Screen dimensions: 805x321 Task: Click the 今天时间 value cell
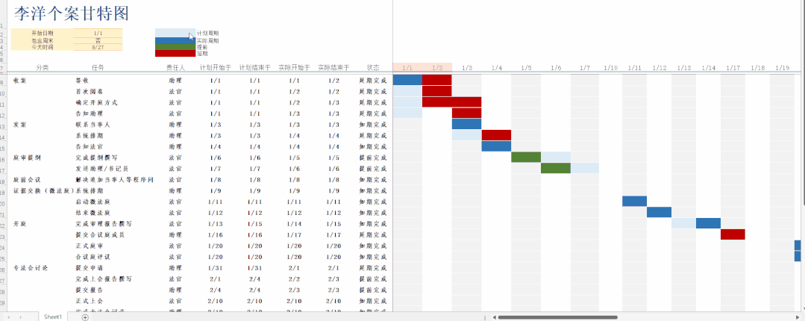(98, 47)
